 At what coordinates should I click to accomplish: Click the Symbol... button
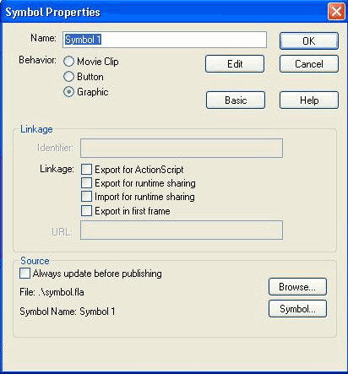(x=297, y=309)
